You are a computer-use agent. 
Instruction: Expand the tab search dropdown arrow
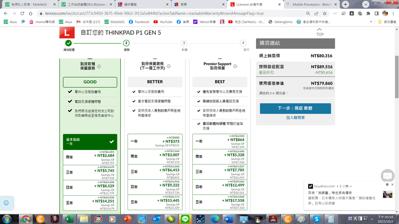tap(366, 4)
